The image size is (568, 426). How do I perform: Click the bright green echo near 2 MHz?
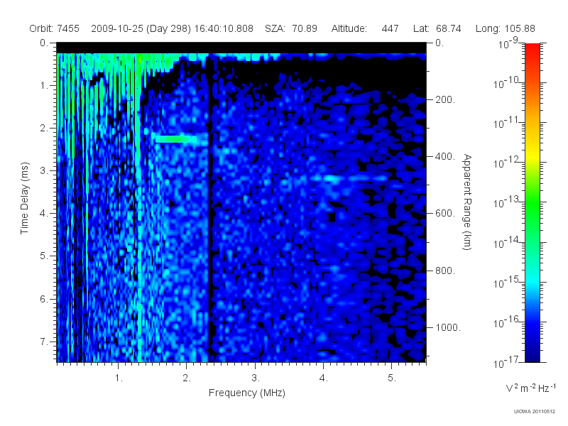click(176, 138)
